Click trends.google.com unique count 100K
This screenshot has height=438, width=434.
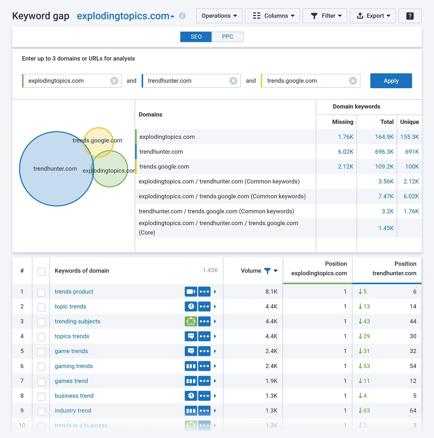click(412, 166)
